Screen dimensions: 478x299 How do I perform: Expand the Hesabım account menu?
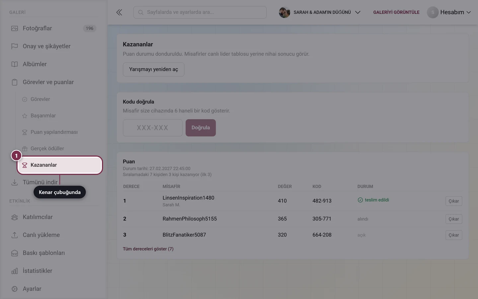click(x=449, y=12)
